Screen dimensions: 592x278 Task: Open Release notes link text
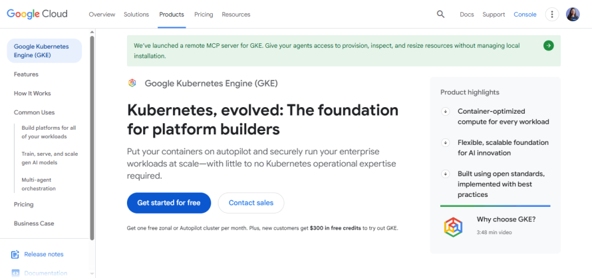pyautogui.click(x=44, y=254)
